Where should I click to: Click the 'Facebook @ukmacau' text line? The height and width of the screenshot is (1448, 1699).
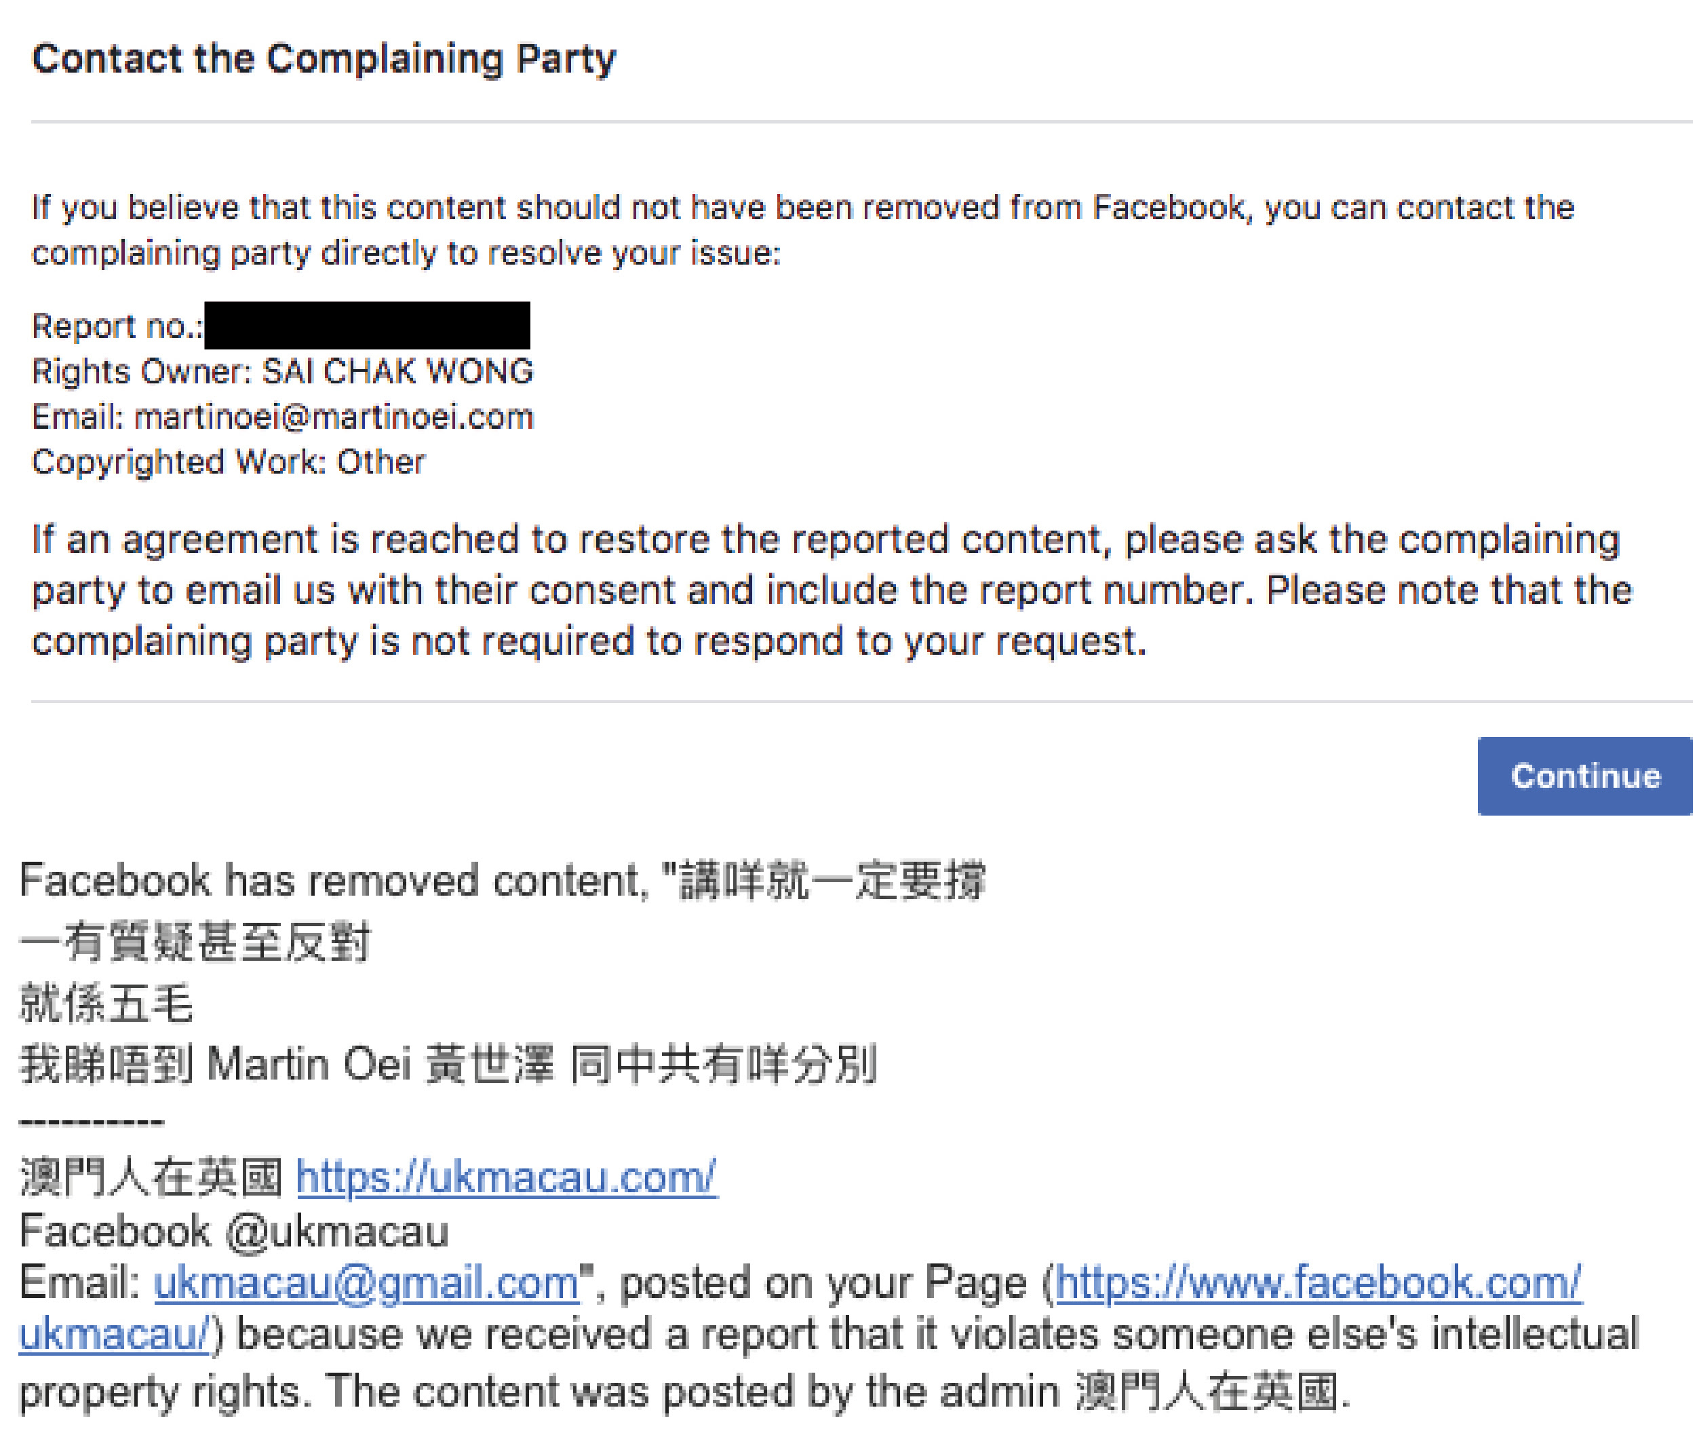pyautogui.click(x=234, y=1231)
